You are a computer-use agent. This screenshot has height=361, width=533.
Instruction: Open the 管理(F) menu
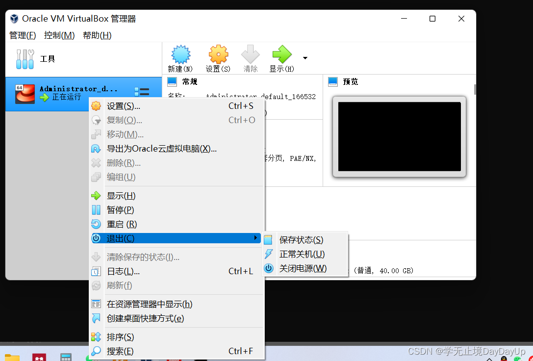(x=23, y=35)
